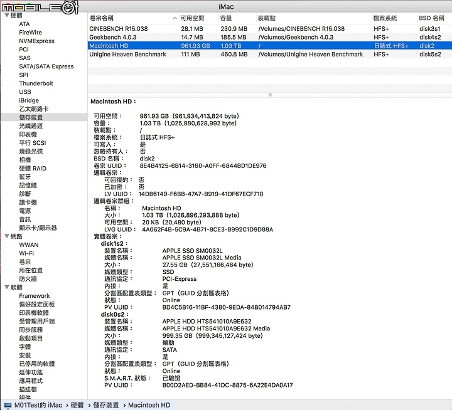Open 顯示卡/顯示器 graphics entry
Screen dimensions: 452x410
click(x=38, y=228)
